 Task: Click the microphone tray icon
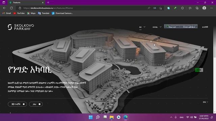point(175,117)
